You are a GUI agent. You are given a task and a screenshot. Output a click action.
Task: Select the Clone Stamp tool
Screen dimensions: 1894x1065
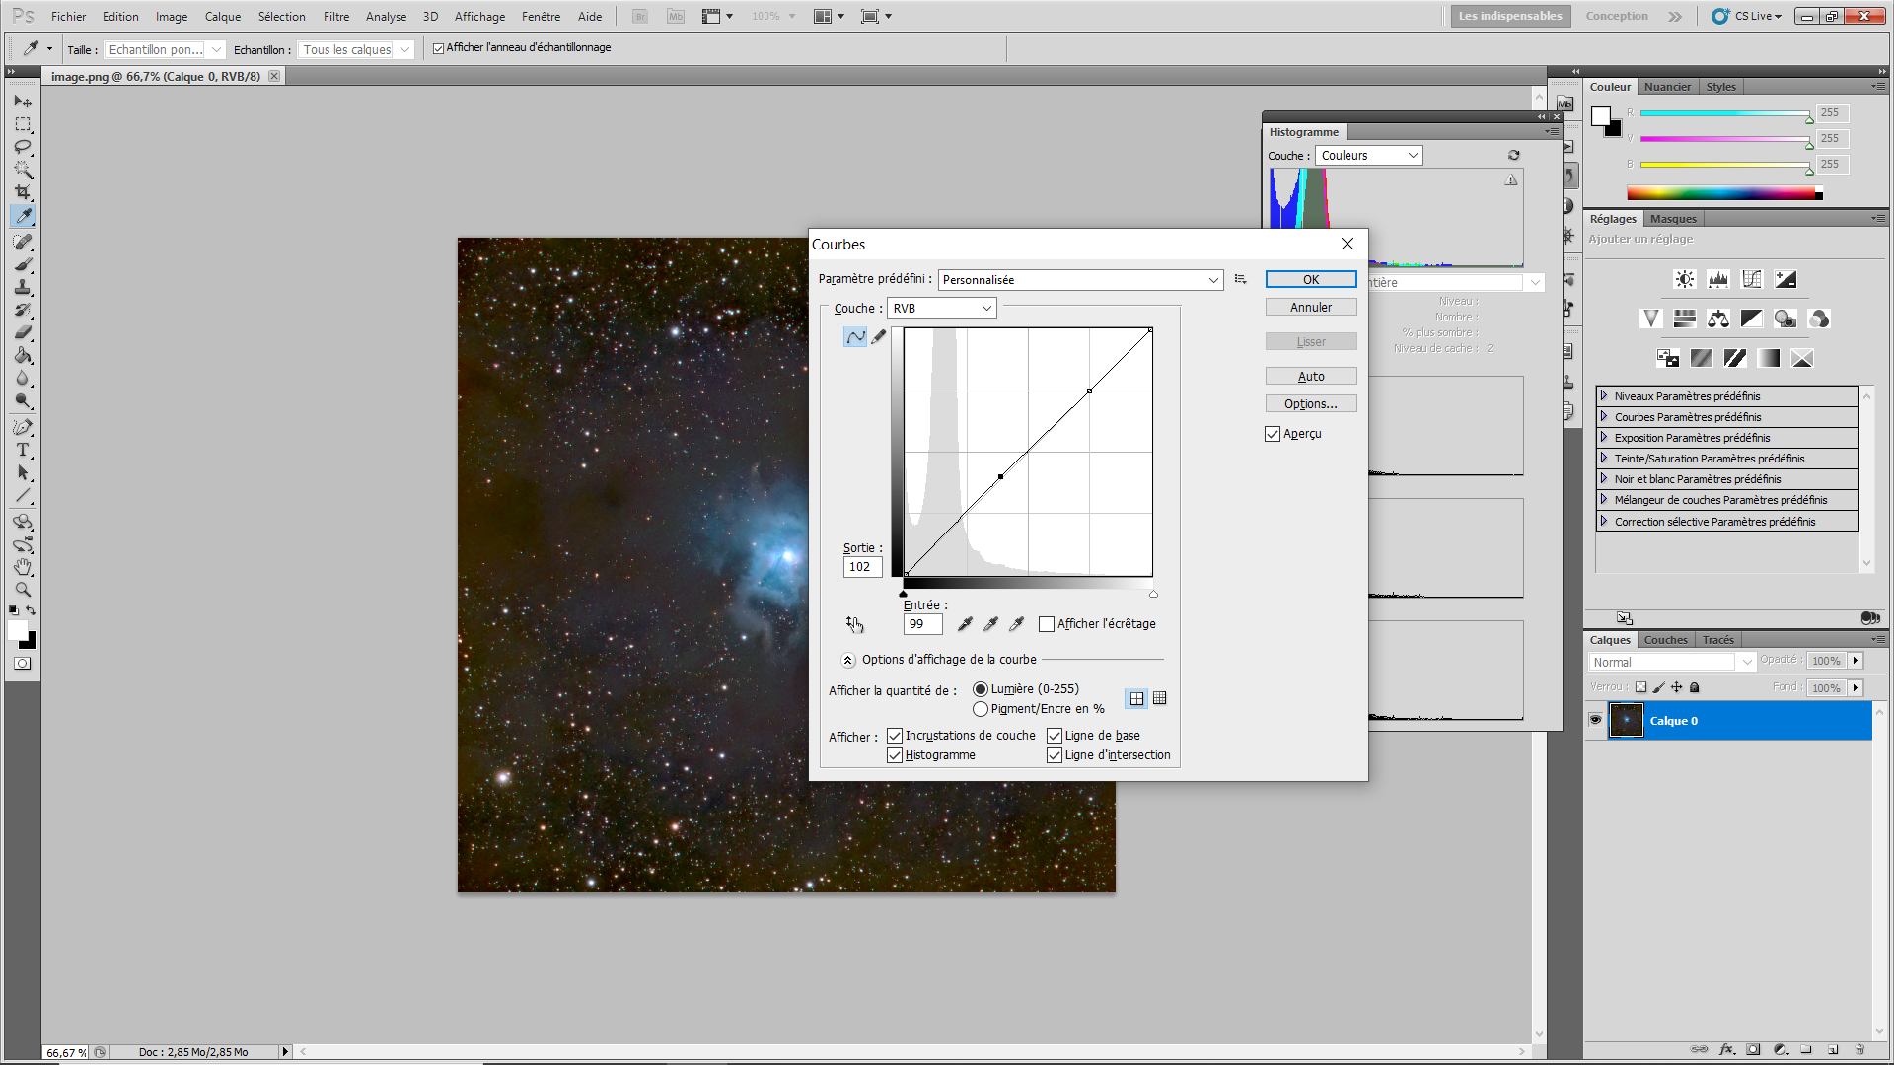23,287
